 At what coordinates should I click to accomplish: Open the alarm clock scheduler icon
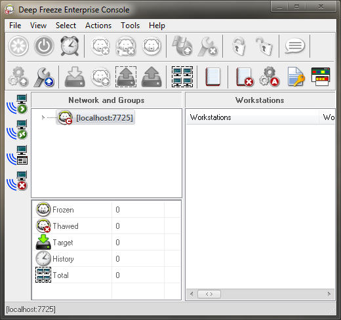click(x=70, y=46)
